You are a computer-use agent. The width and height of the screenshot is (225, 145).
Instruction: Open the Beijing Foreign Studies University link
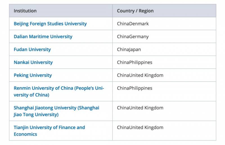pos(50,24)
